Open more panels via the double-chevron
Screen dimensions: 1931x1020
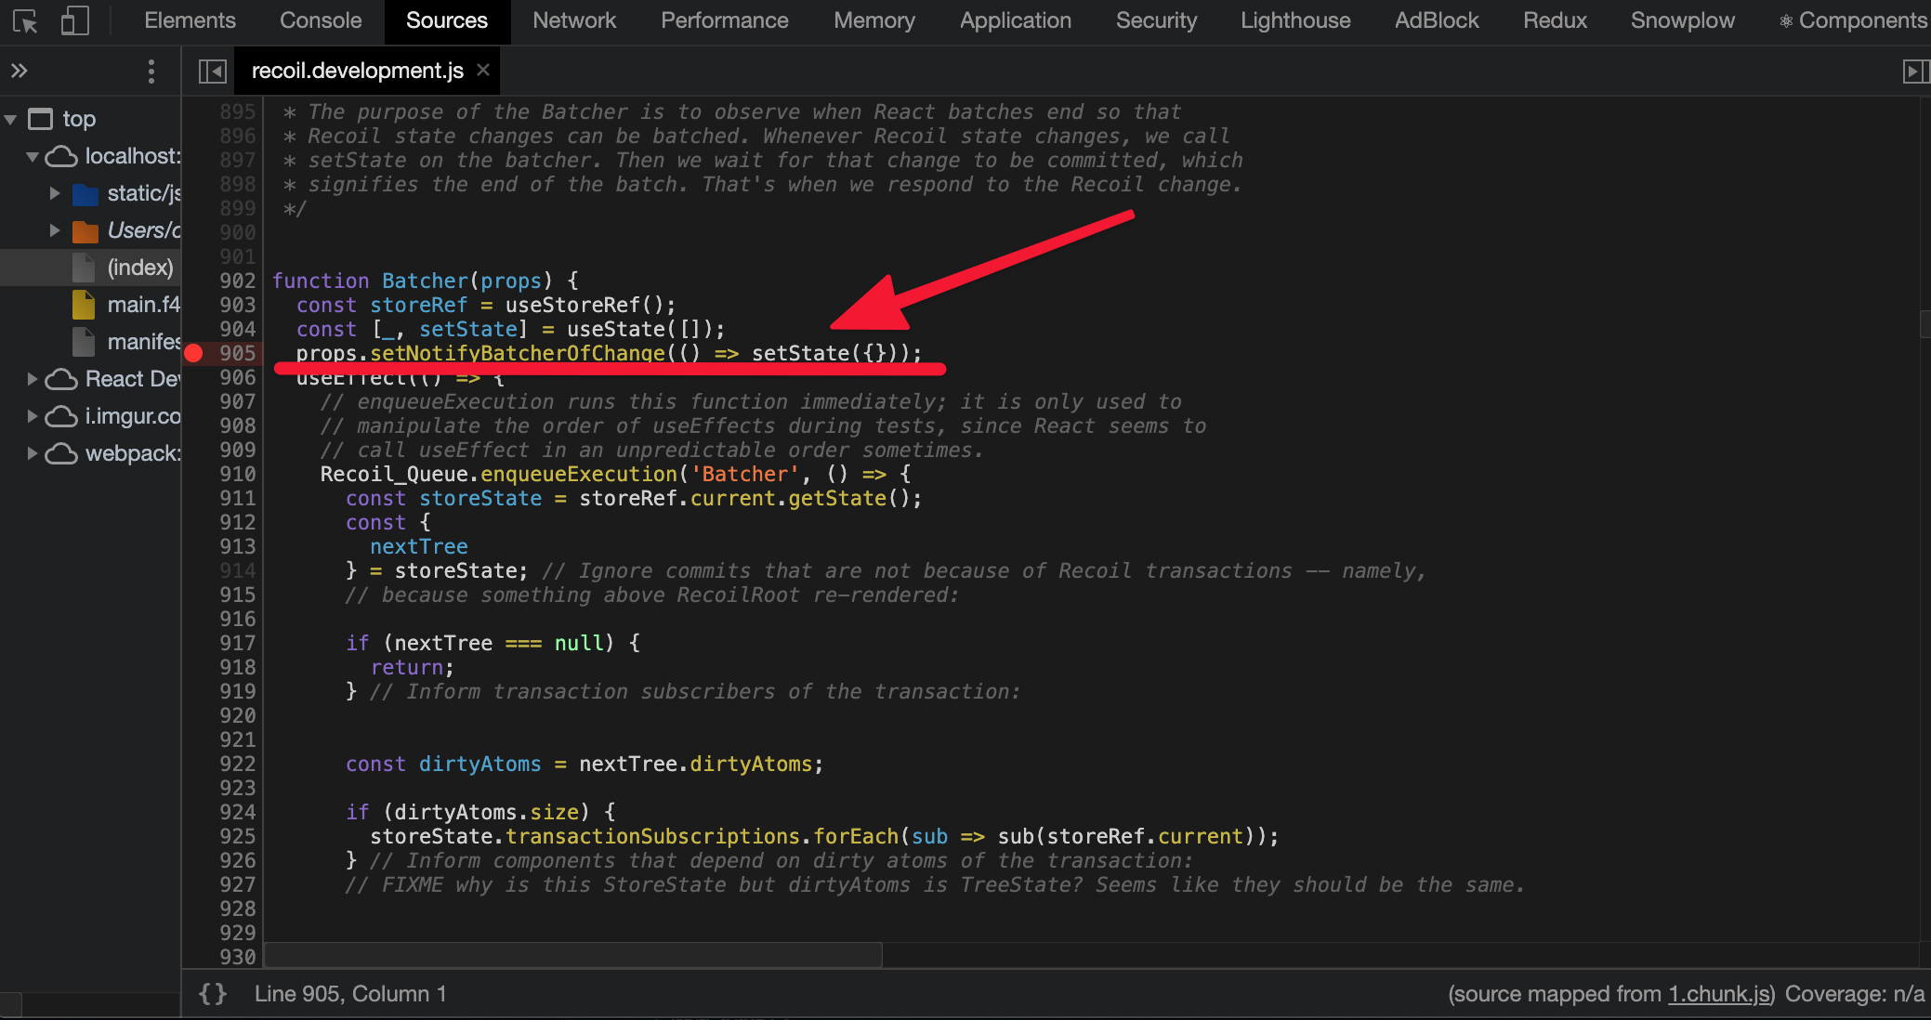click(x=20, y=69)
